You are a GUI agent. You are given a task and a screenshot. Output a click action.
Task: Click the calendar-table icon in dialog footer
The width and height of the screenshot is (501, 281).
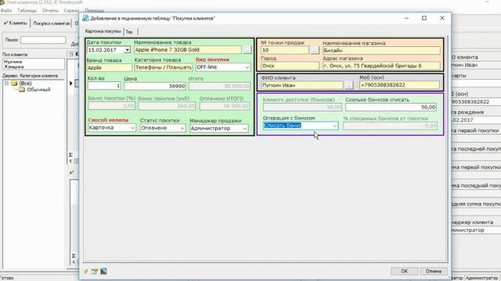point(94,272)
